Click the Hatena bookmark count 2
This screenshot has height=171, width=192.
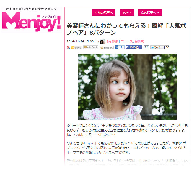point(121,47)
